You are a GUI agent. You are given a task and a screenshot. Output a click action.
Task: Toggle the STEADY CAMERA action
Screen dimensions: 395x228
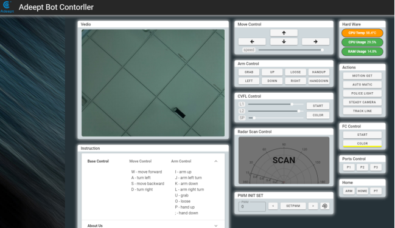[x=362, y=102]
